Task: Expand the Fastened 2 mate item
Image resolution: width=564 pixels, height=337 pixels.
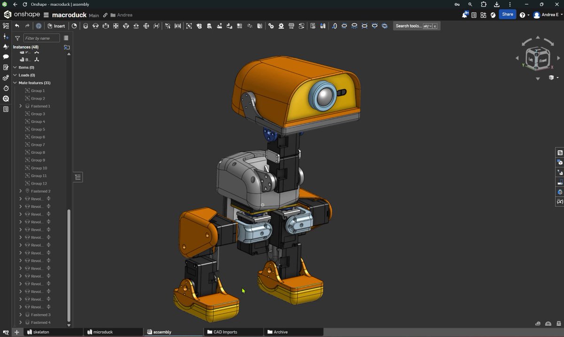Action: [x=21, y=191]
